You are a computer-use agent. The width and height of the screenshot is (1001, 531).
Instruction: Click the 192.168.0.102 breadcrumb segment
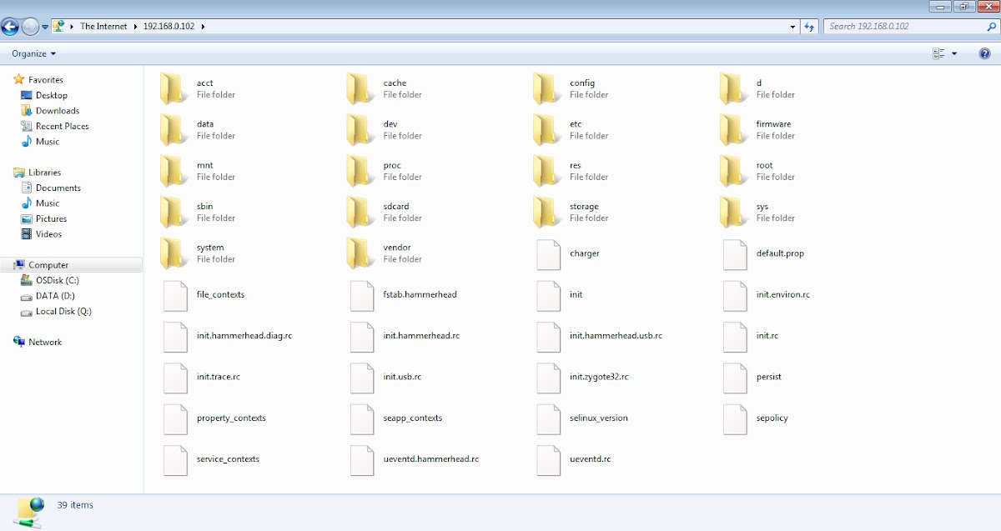[169, 27]
